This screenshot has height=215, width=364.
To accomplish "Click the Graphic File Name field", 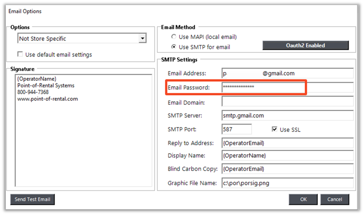I will pyautogui.click(x=287, y=183).
